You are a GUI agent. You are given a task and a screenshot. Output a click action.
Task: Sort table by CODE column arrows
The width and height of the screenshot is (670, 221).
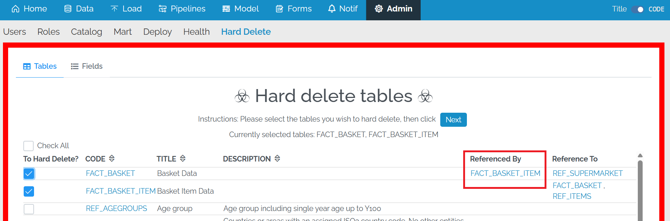(x=112, y=159)
